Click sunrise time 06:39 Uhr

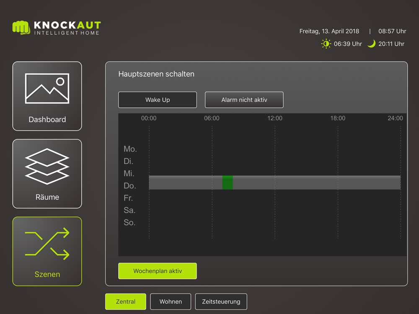[x=348, y=44]
